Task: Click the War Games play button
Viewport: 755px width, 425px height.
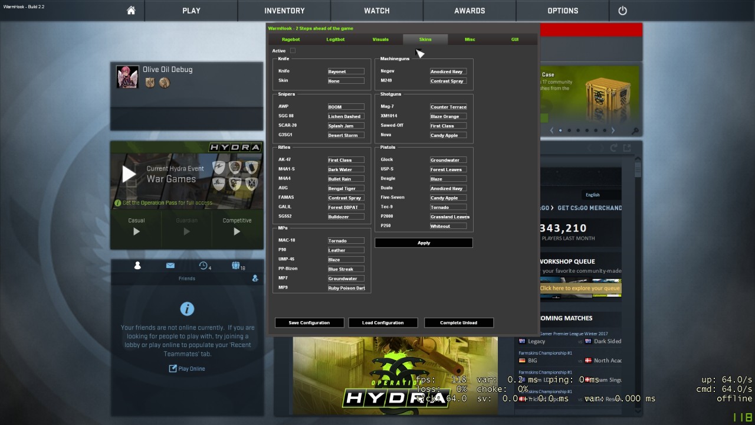Action: 129,174
